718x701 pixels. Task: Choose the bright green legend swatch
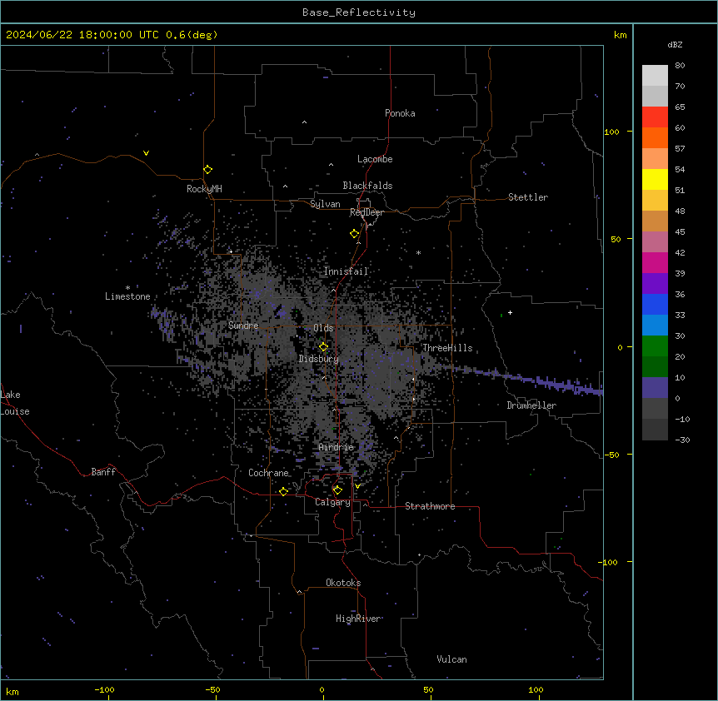click(x=655, y=346)
